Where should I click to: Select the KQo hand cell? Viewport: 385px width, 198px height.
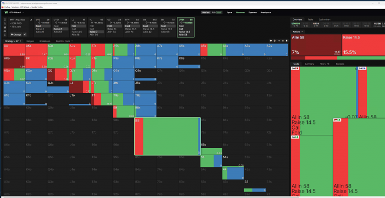(x=36, y=74)
